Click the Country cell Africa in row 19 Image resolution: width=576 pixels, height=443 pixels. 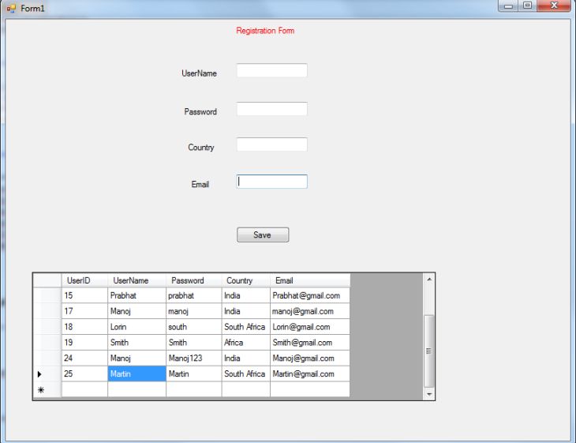246,343
